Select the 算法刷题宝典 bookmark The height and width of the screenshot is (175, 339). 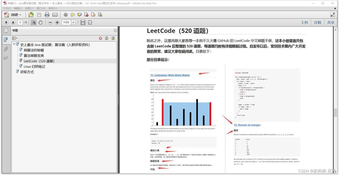tap(34, 56)
